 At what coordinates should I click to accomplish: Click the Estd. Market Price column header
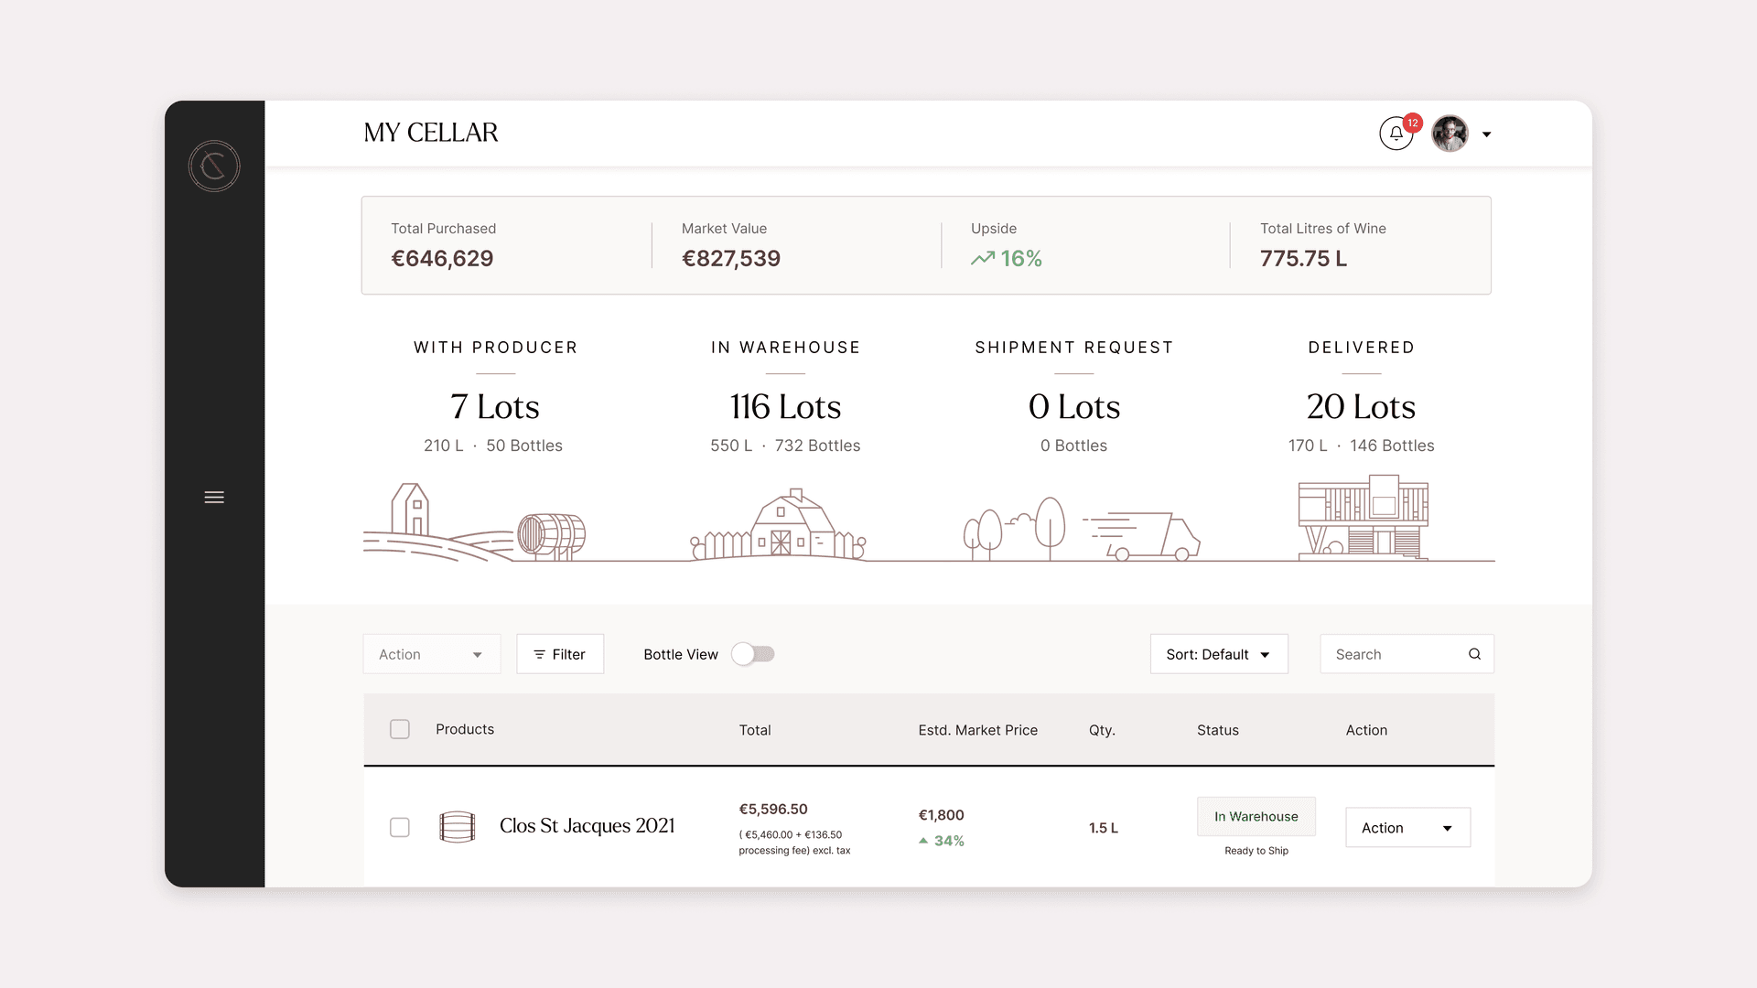pos(978,730)
